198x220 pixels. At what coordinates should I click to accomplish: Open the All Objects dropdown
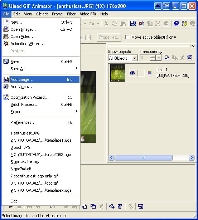pos(135,58)
